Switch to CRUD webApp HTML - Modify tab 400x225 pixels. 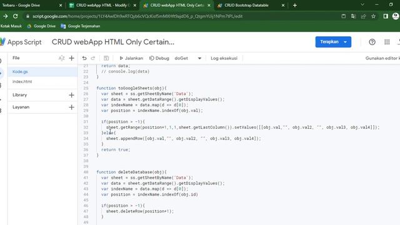tap(103, 5)
